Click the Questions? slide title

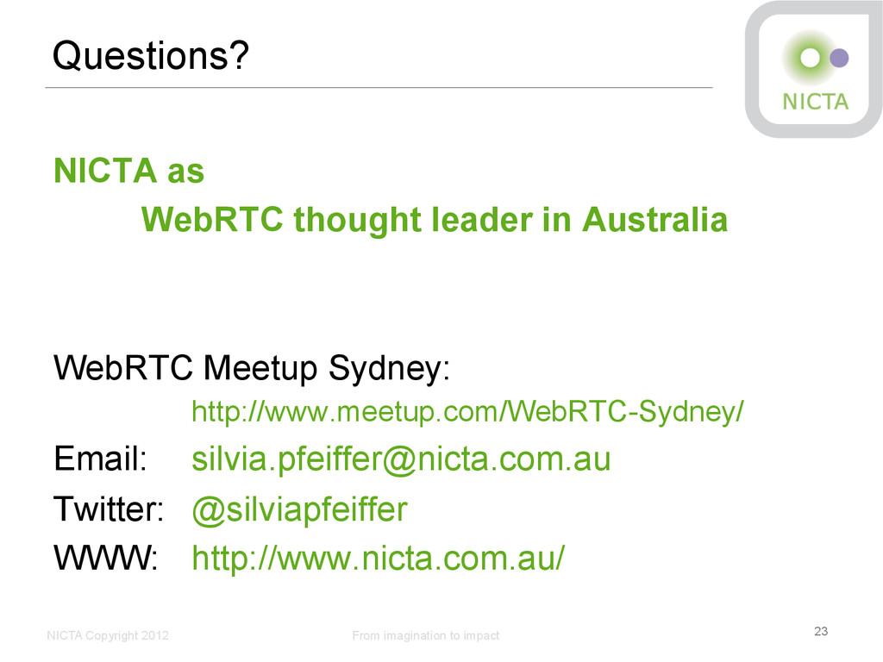150,56
